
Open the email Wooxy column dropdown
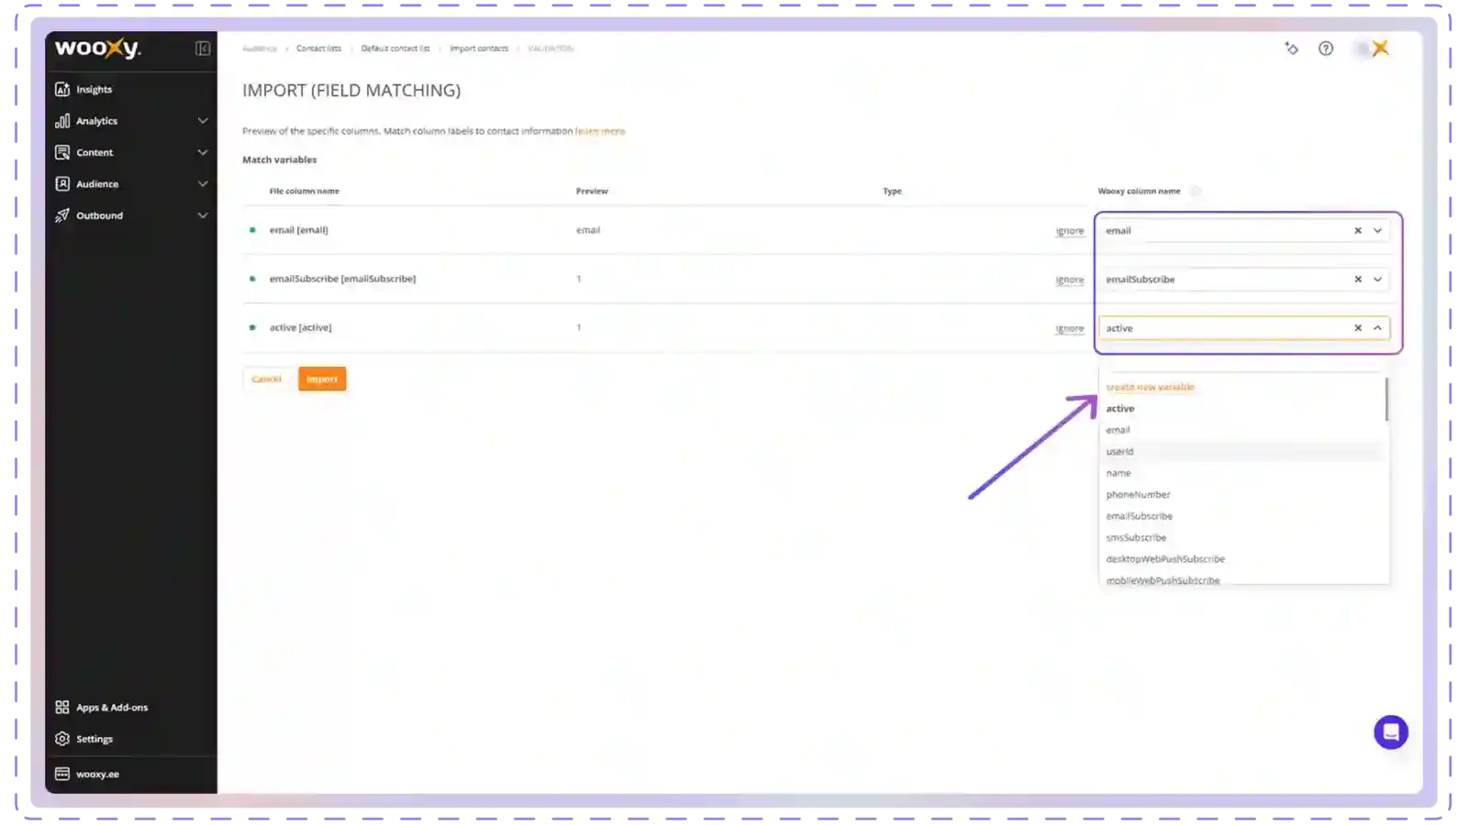pyautogui.click(x=1377, y=231)
